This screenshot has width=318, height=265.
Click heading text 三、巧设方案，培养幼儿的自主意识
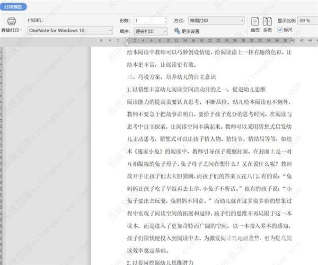pyautogui.click(x=171, y=77)
